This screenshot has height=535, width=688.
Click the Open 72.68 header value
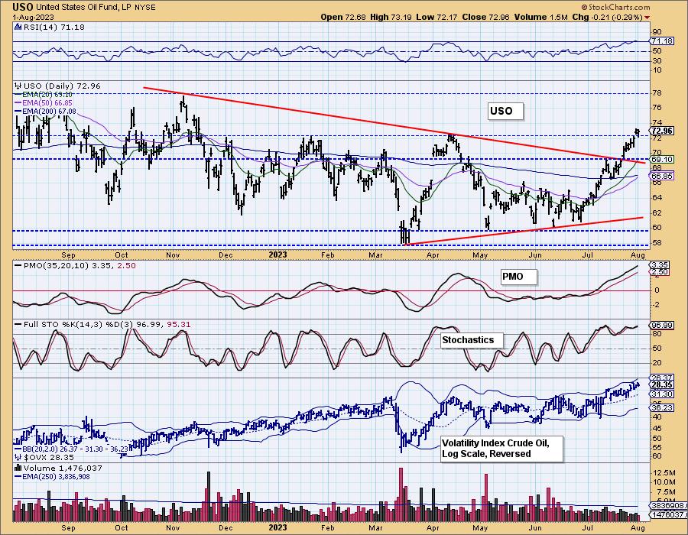(343, 17)
